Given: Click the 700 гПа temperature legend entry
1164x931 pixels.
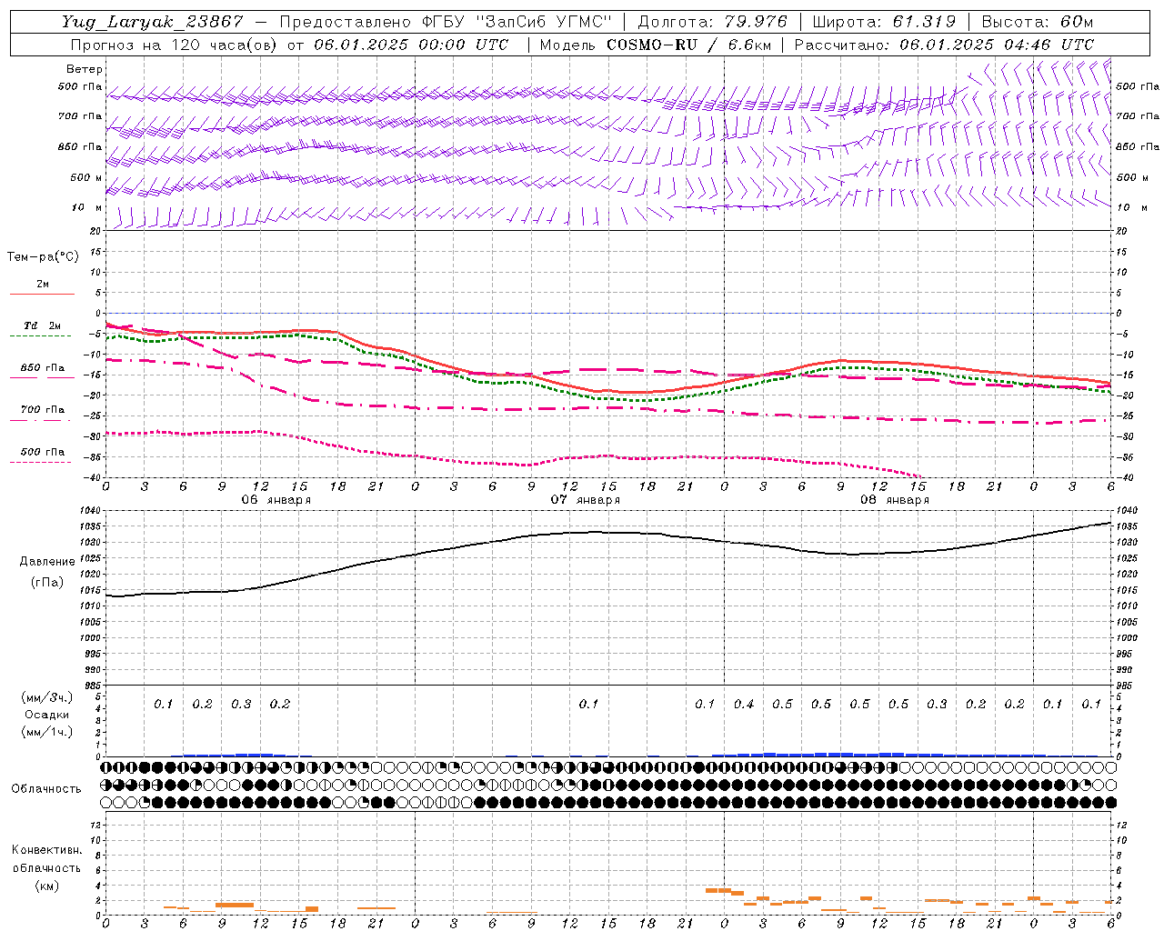Looking at the screenshot, I should [x=43, y=410].
